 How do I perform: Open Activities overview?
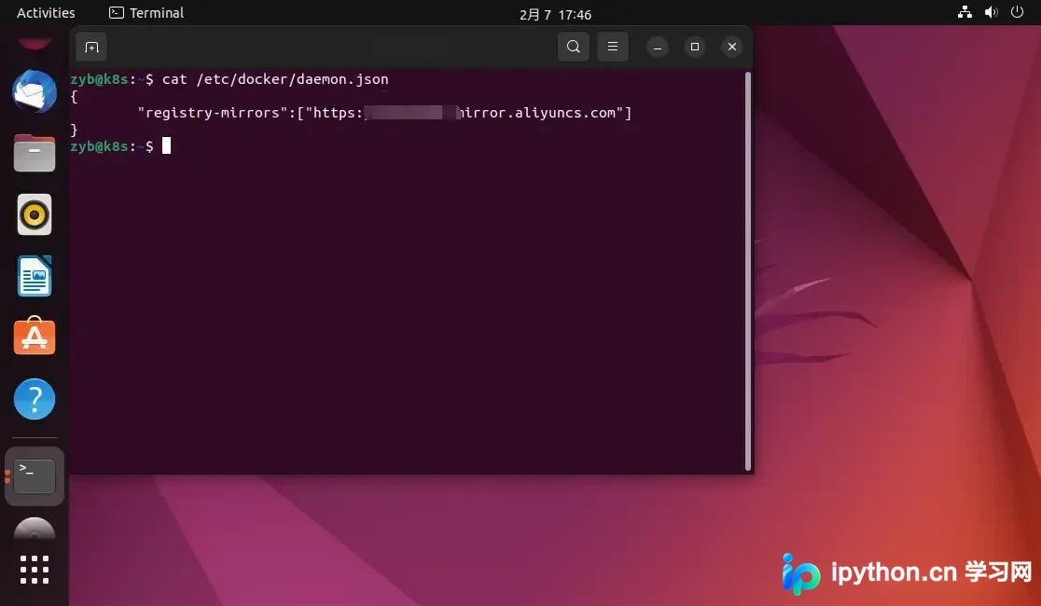pyautogui.click(x=46, y=13)
